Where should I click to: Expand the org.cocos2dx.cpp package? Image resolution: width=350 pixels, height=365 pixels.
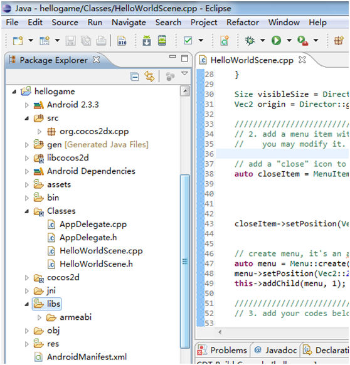coord(40,132)
